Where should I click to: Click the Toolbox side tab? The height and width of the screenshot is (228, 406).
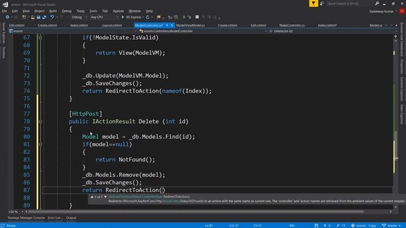coord(4,53)
